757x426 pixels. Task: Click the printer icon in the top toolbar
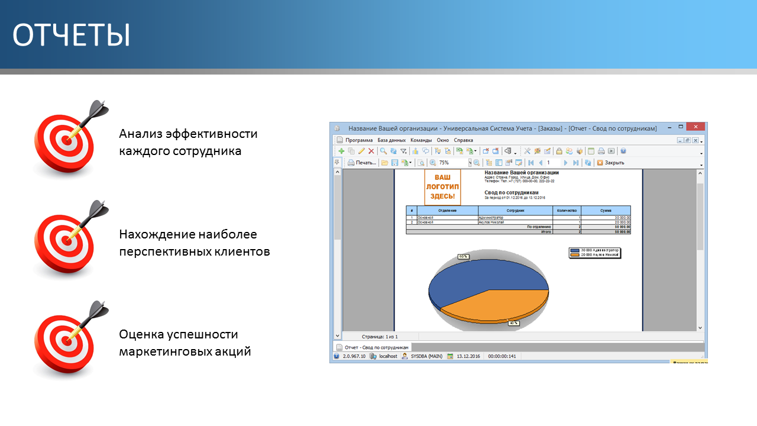(x=601, y=151)
